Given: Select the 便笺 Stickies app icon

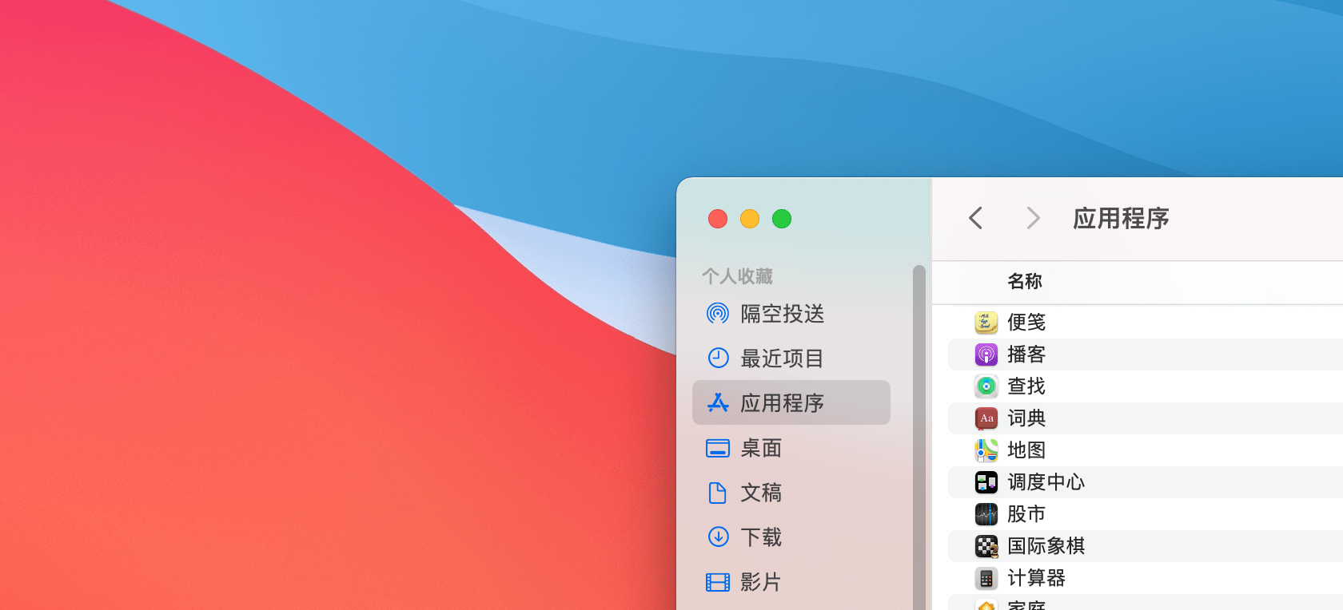Looking at the screenshot, I should tap(986, 322).
